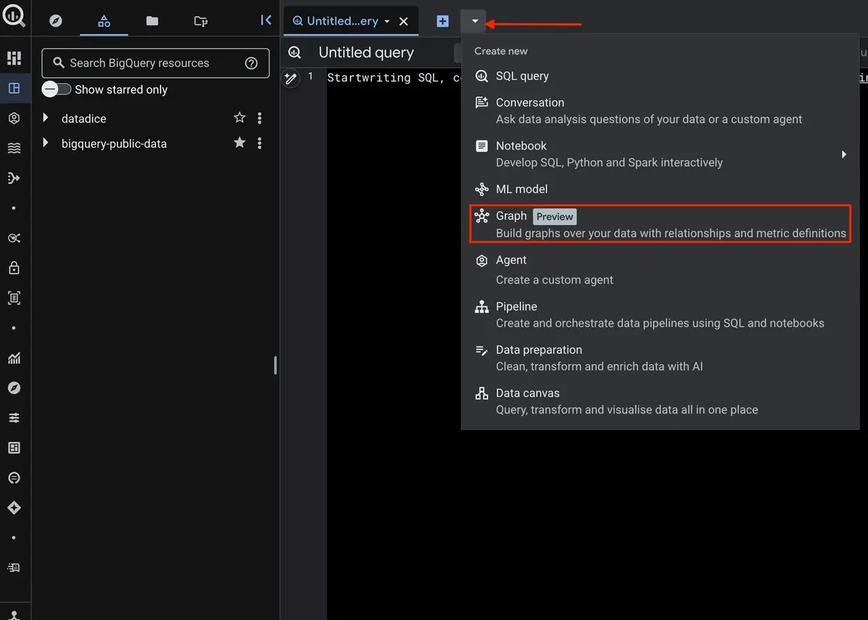Open the chat bubble icon in left rail
This screenshot has height=620, width=868.
tap(14, 478)
